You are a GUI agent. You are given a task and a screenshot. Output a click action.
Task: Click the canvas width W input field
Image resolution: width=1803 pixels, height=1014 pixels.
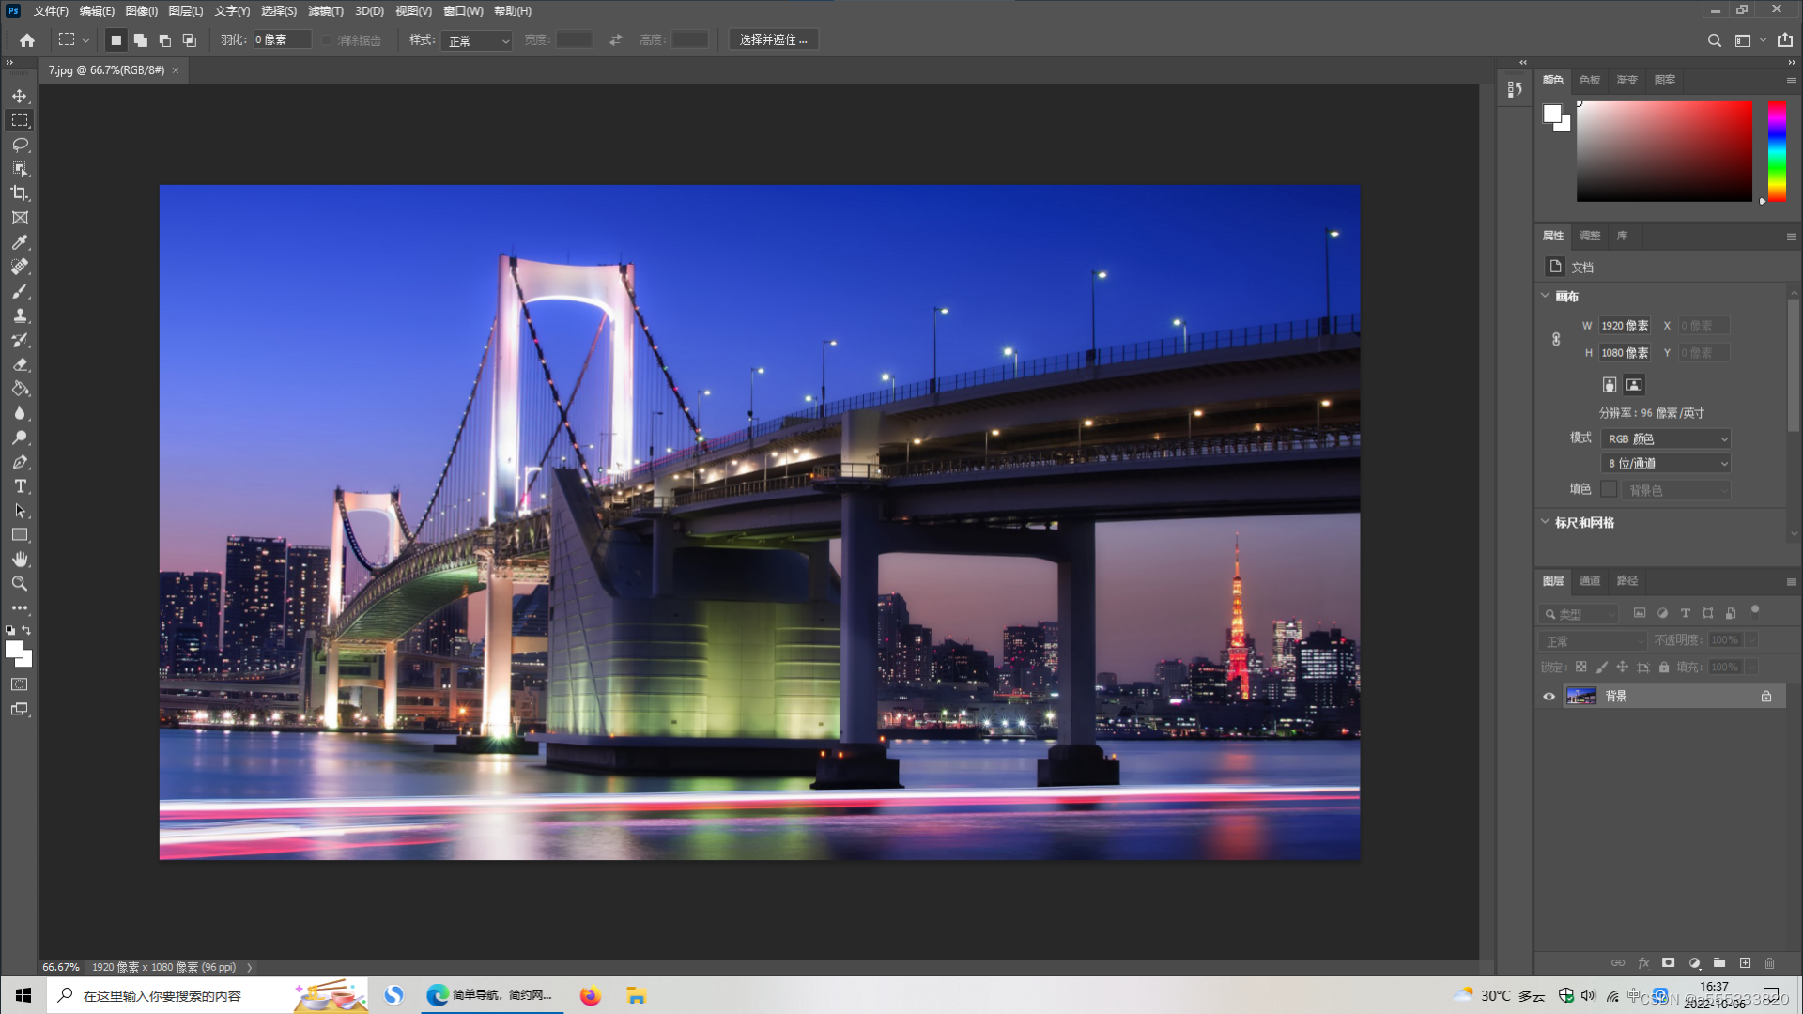click(1625, 326)
